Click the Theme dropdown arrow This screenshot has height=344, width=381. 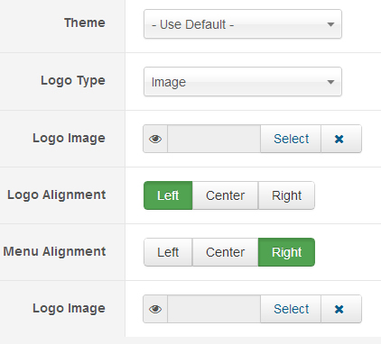click(x=330, y=24)
